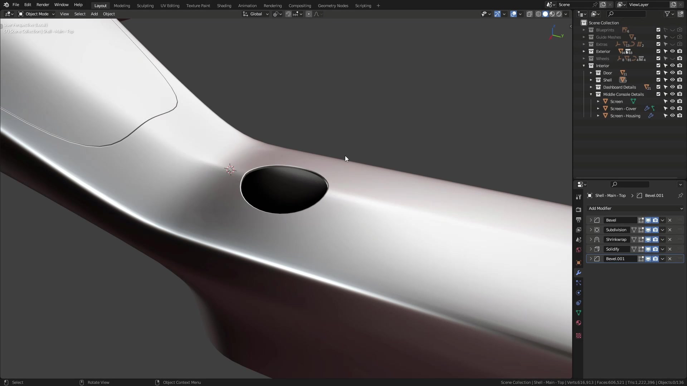Image resolution: width=687 pixels, height=386 pixels.
Task: Pin the properties editor context
Action: (680, 196)
